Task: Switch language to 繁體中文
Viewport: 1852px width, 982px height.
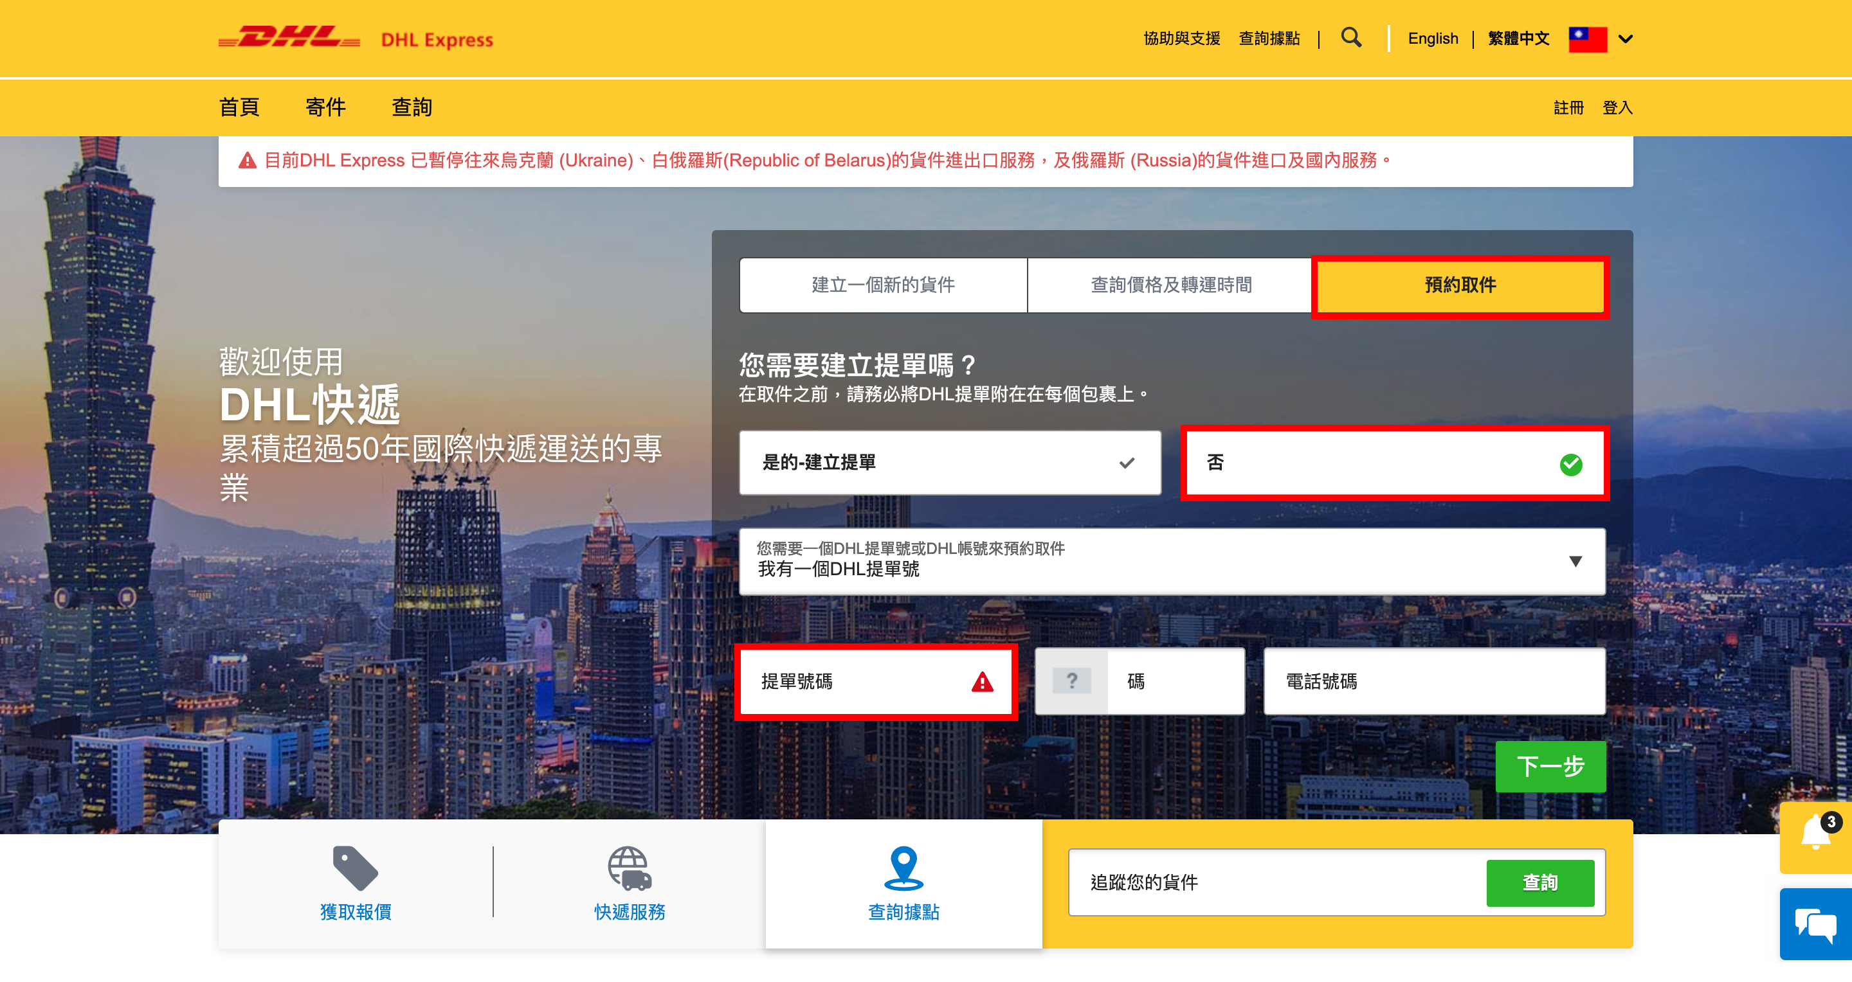Action: [x=1518, y=38]
